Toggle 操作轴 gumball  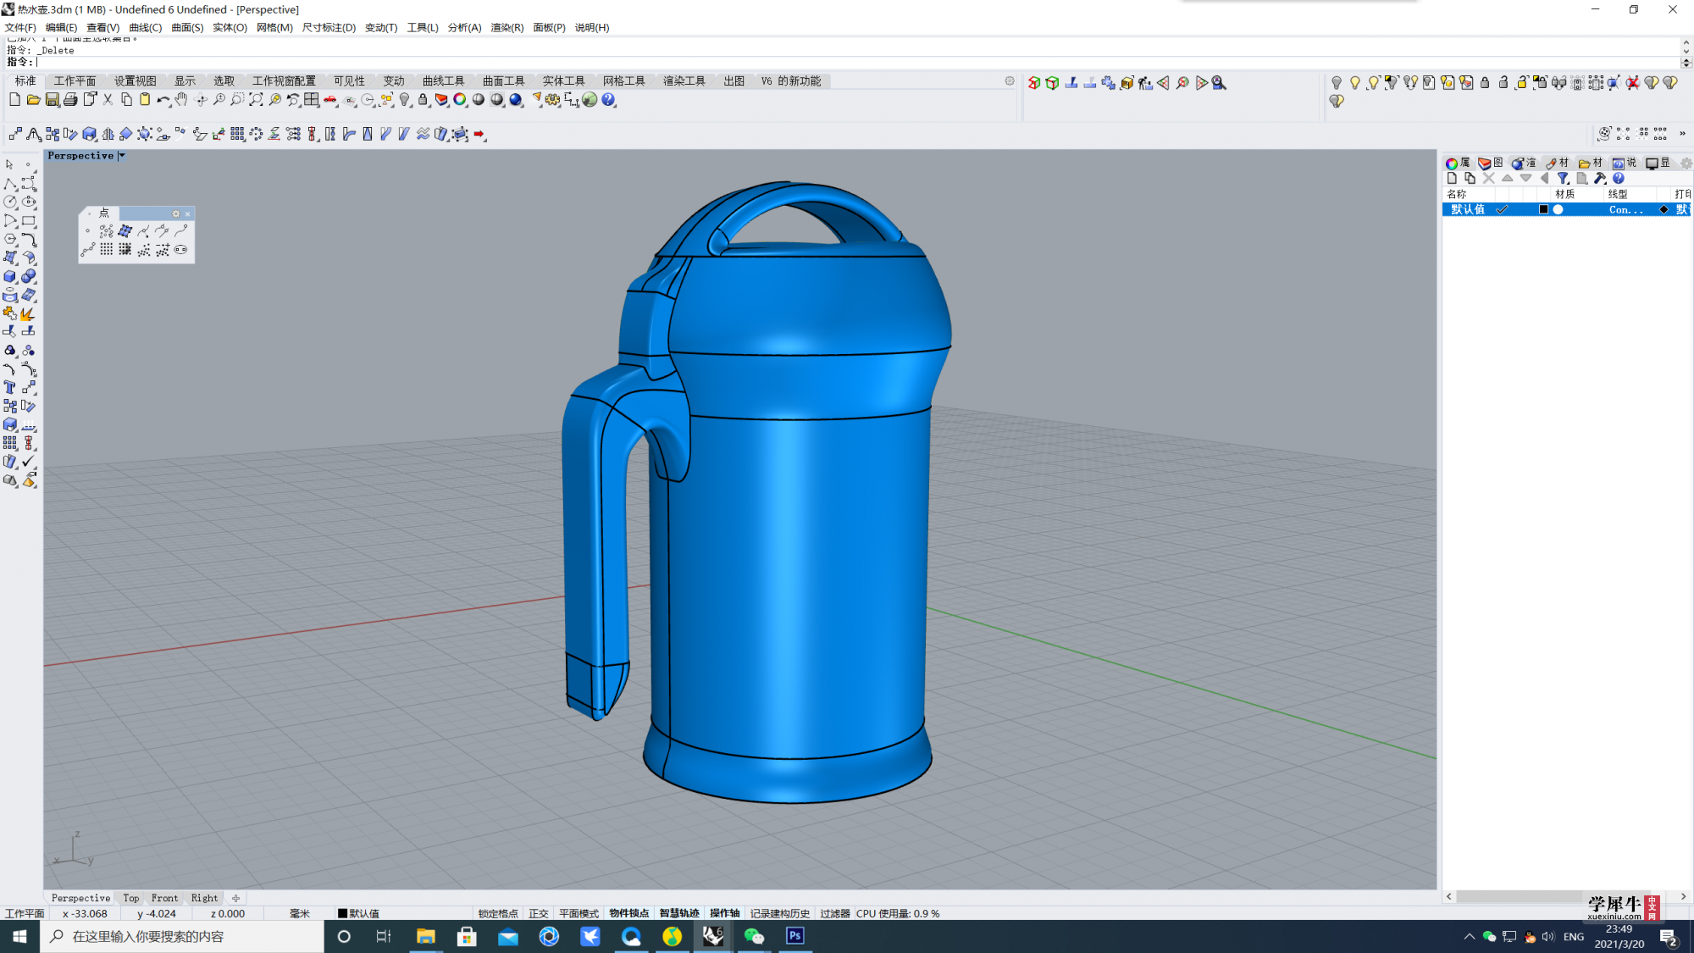click(724, 913)
